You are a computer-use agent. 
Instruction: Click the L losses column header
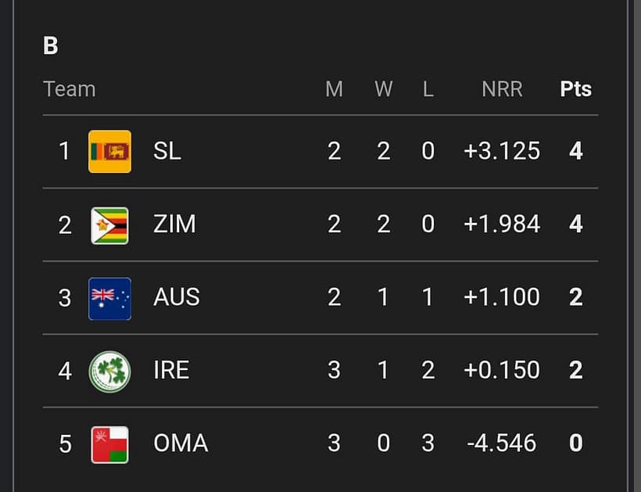tap(428, 89)
